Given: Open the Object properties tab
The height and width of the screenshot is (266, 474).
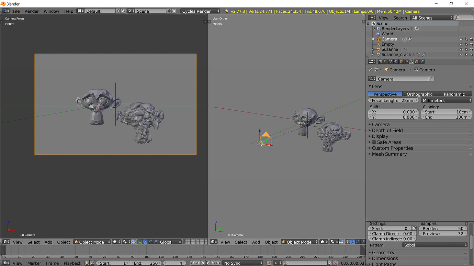Looking at the screenshot, I should pos(401,62).
